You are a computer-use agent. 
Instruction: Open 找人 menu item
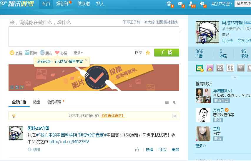[100, 4]
